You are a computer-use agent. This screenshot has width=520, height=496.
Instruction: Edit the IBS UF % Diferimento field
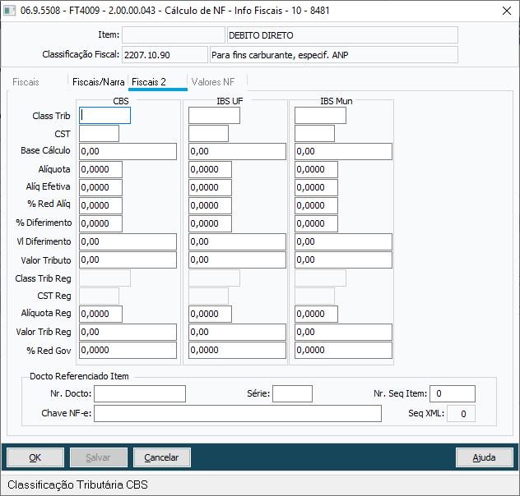point(211,223)
